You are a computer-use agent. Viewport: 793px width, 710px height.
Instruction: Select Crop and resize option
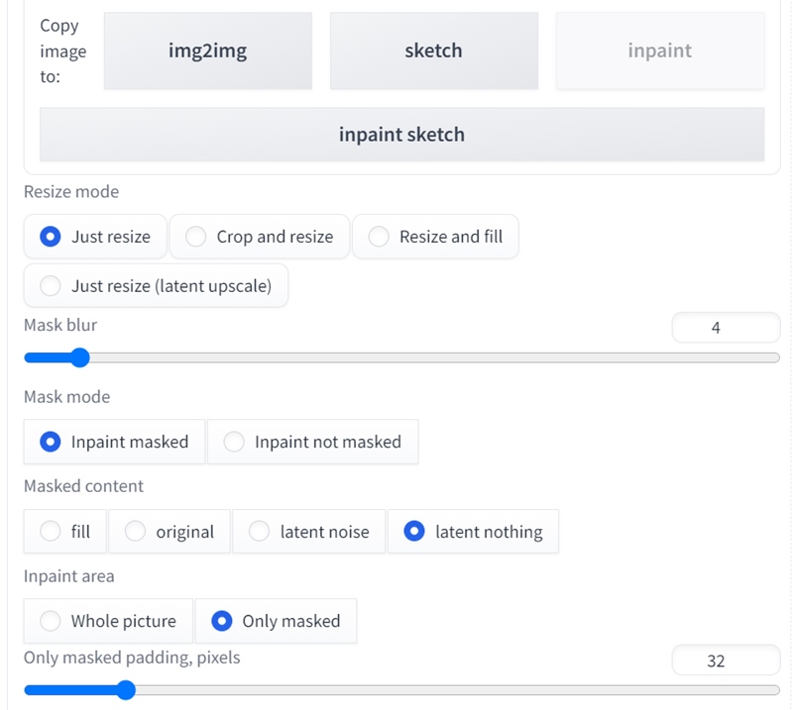pos(260,237)
